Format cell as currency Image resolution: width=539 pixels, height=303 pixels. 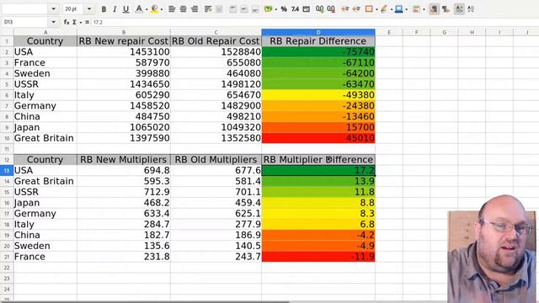click(x=268, y=9)
